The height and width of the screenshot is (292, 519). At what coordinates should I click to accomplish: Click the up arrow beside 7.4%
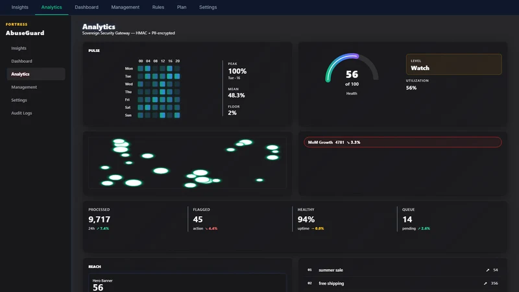[x=98, y=228]
